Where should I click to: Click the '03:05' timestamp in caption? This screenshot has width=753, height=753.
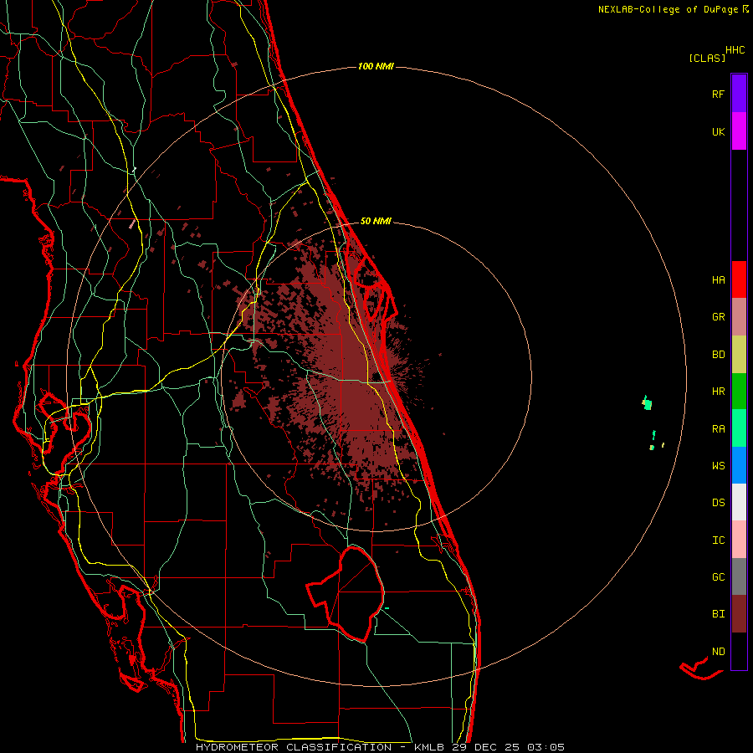point(546,747)
